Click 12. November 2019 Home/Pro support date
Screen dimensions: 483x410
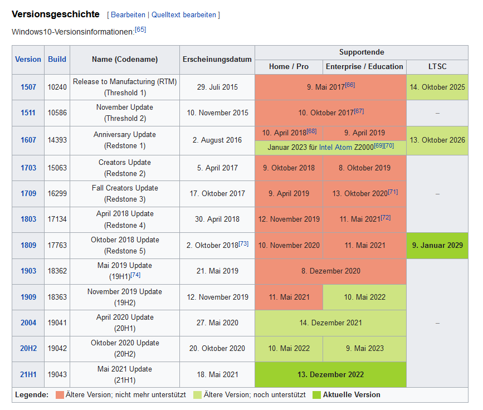(x=289, y=219)
